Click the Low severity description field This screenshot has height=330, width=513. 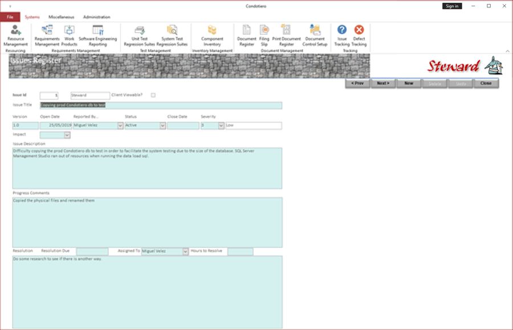(x=254, y=125)
